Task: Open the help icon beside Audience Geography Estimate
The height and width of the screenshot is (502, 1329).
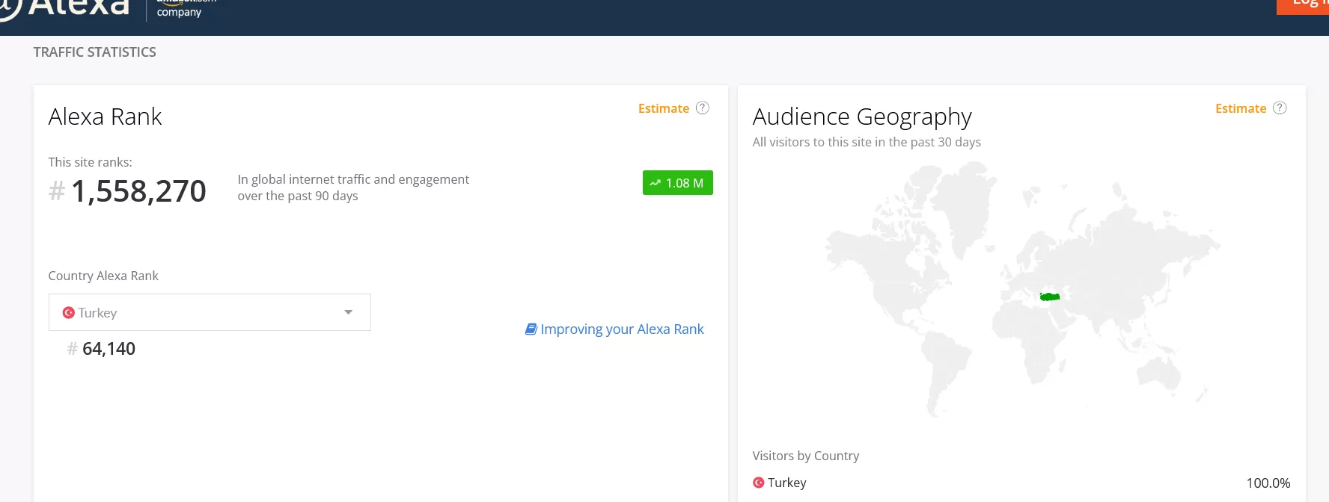Action: point(1280,108)
